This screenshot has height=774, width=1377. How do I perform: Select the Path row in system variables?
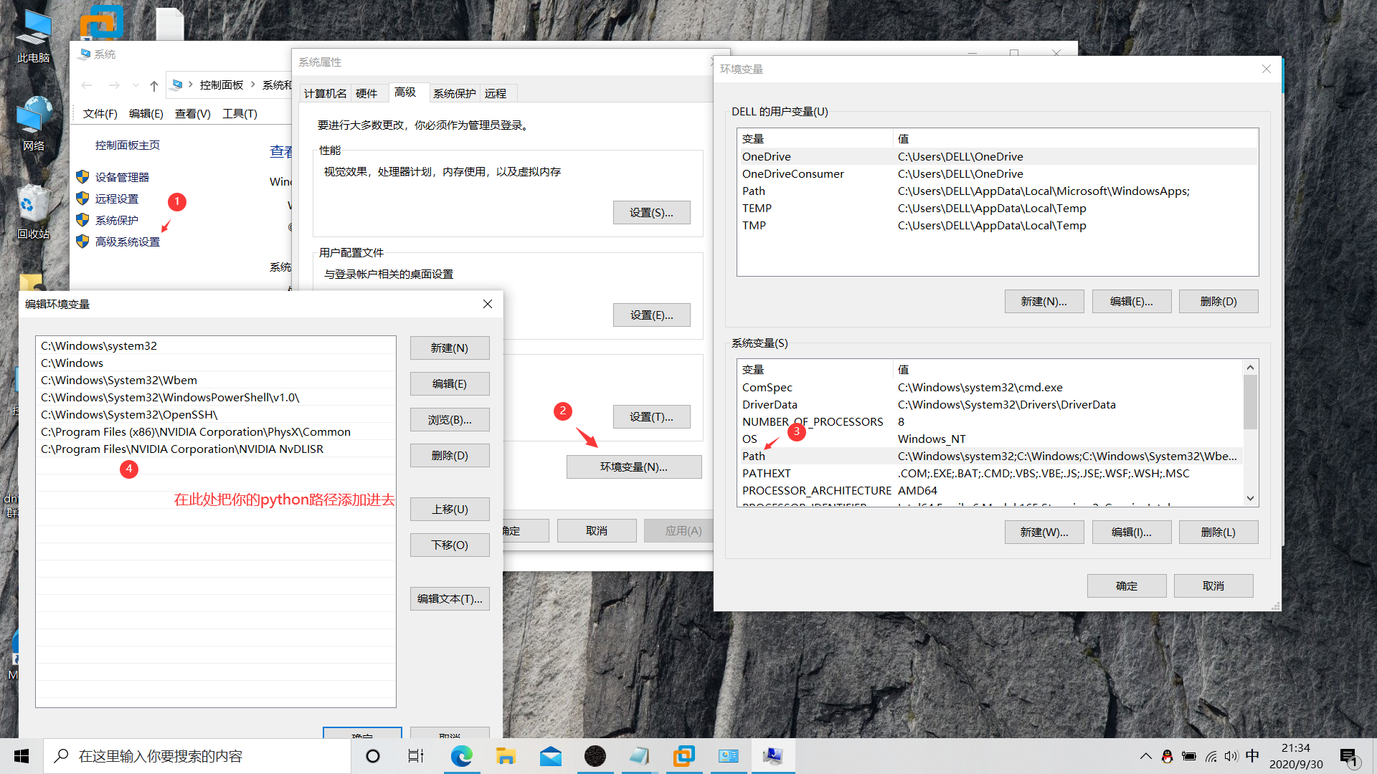pos(753,457)
